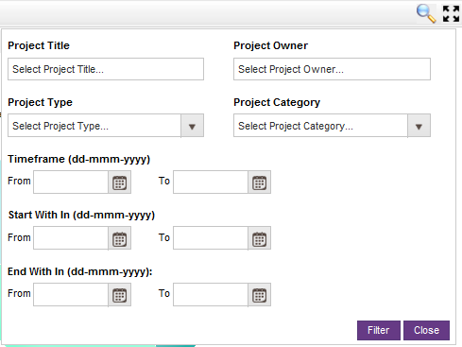462x347 pixels.
Task: Click the Timeframe To date field
Action: [211, 182]
